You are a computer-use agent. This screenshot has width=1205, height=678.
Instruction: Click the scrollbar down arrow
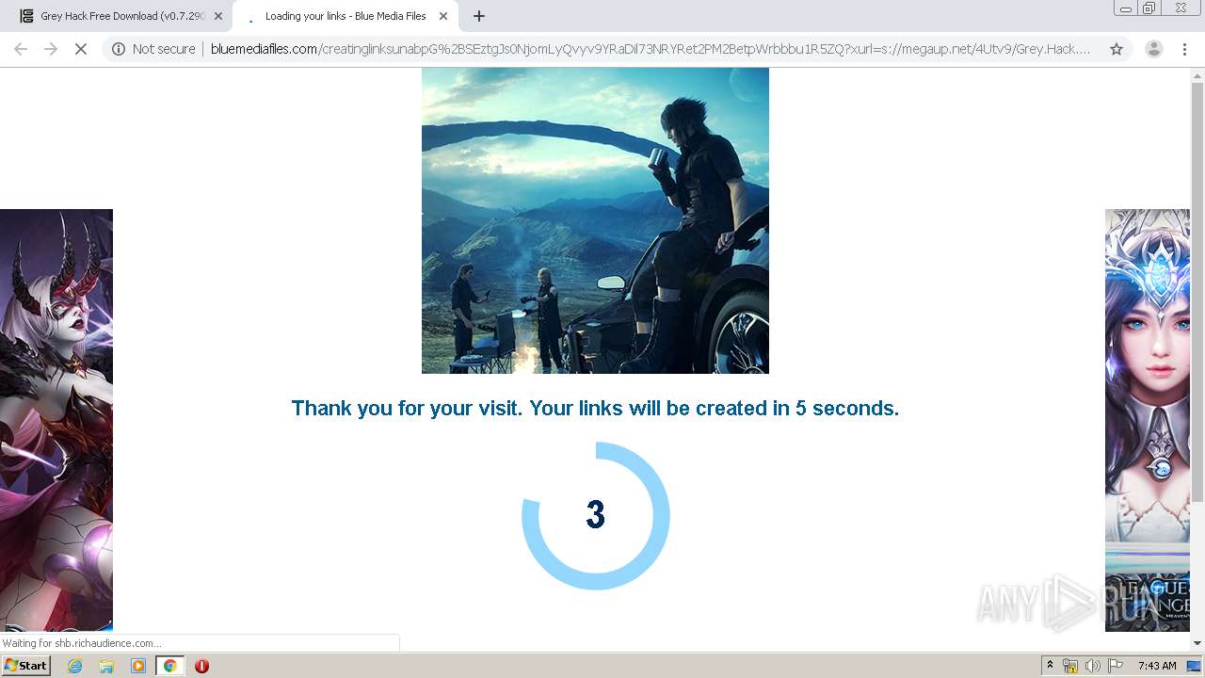pyautogui.click(x=1197, y=643)
